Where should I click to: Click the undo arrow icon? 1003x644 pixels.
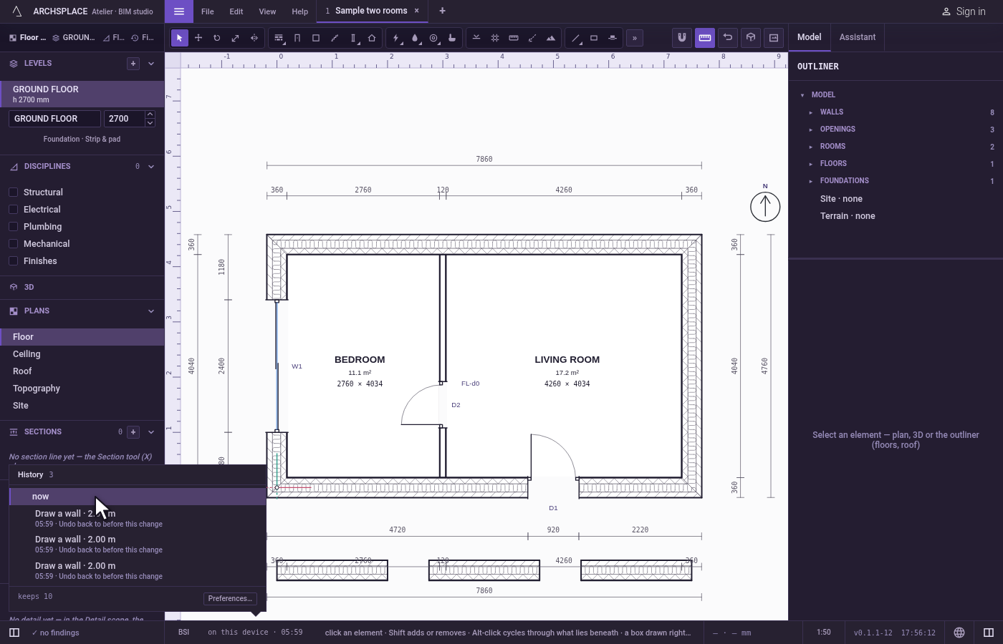[x=728, y=37]
